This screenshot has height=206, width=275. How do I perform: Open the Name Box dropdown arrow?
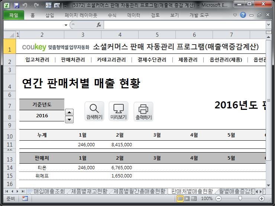[66, 25]
